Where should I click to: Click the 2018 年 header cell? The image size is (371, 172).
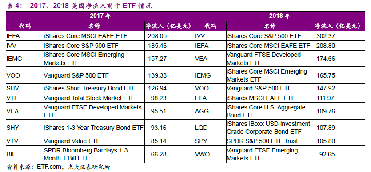[279, 16]
